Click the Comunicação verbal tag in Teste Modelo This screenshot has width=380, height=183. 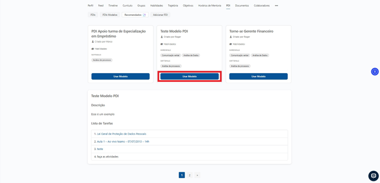click(x=170, y=55)
